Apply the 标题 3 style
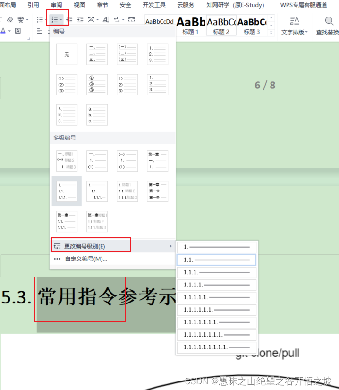This screenshot has height=390, width=339. coord(252,26)
